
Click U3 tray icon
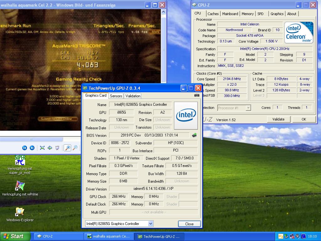tap(281, 236)
